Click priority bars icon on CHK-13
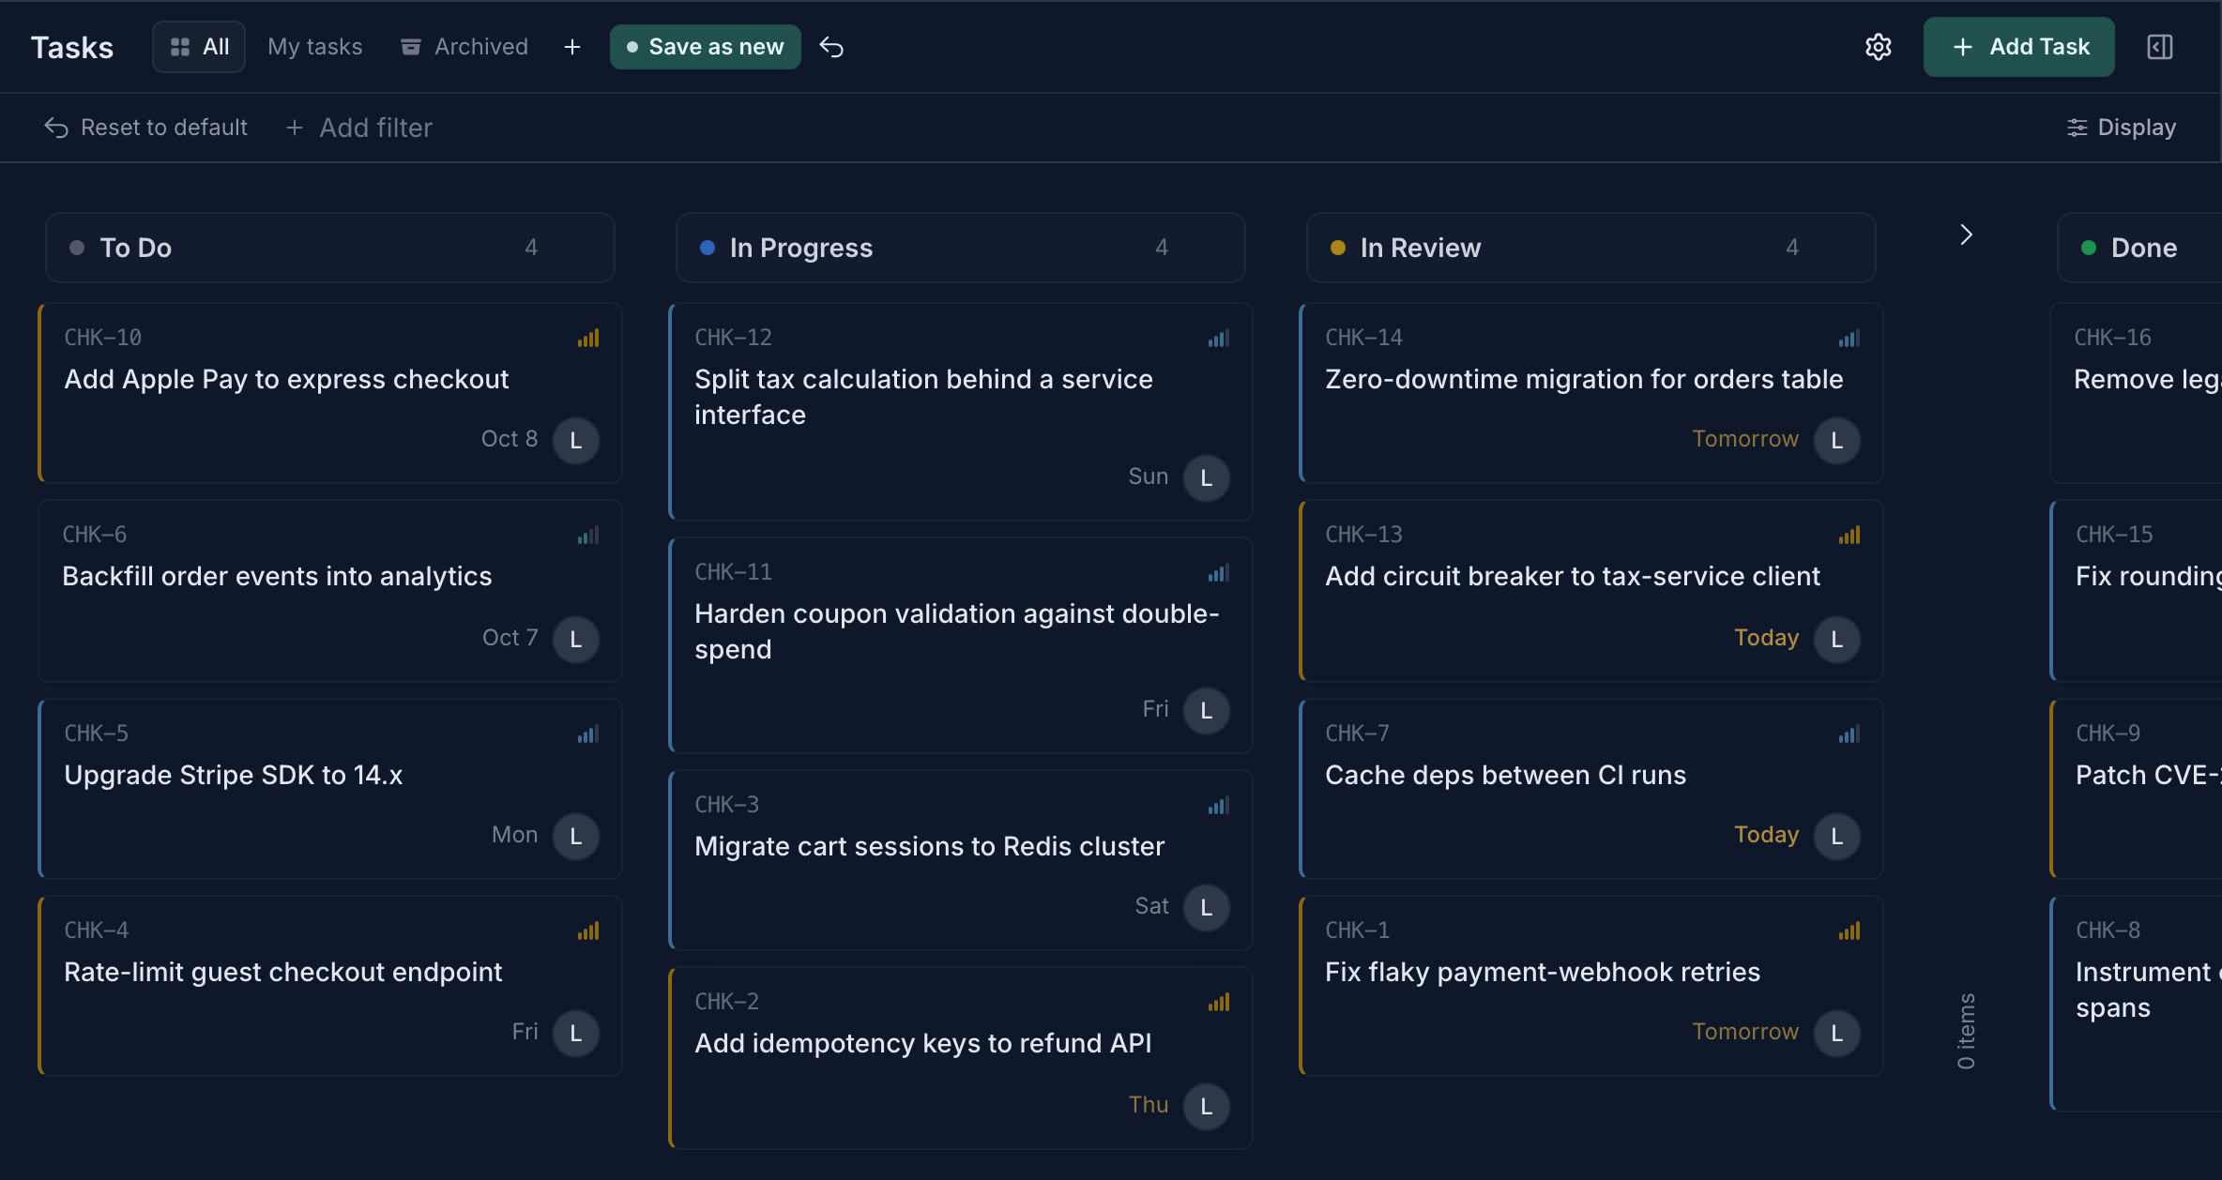 coord(1849,536)
